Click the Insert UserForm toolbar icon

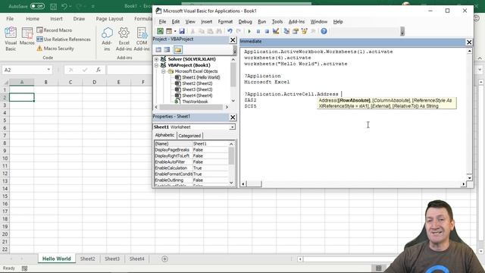[168, 31]
